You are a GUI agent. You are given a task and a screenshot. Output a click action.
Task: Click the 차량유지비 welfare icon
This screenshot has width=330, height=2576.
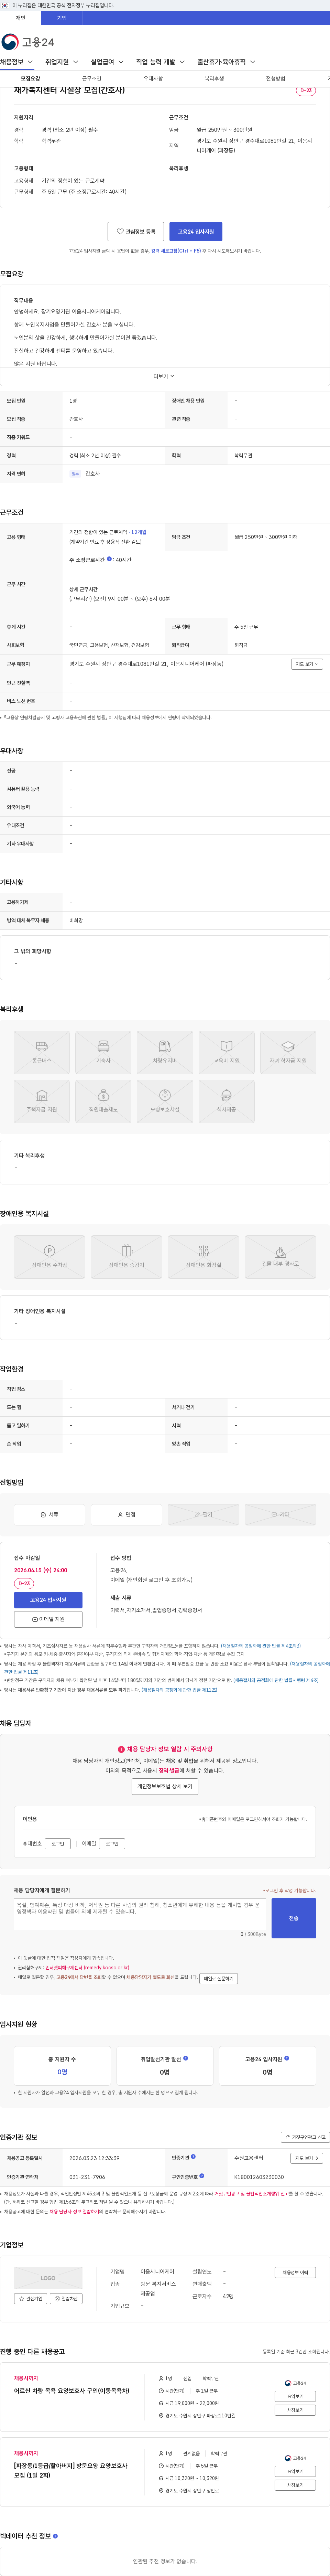point(165,1052)
